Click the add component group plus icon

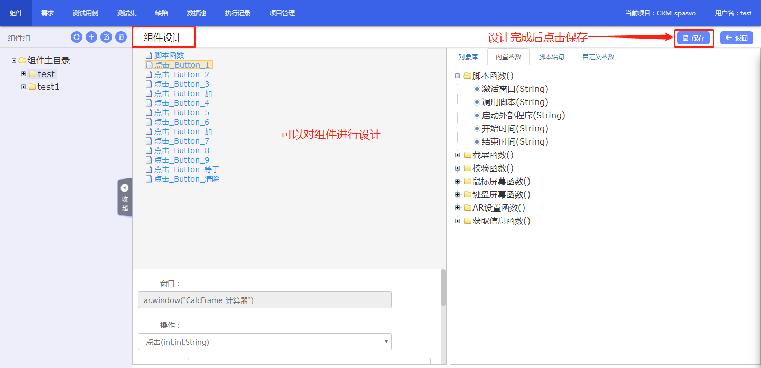tap(91, 37)
